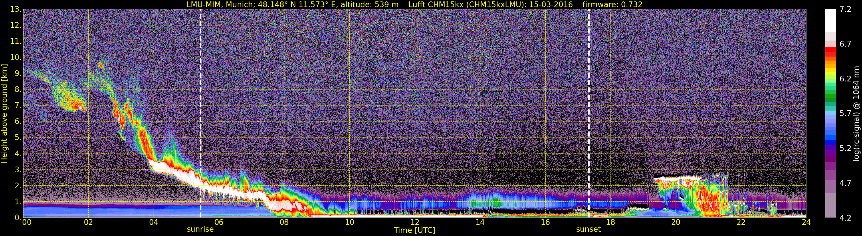Pick the white band at the colorbar top
The height and width of the screenshot is (236, 862).
[831, 20]
